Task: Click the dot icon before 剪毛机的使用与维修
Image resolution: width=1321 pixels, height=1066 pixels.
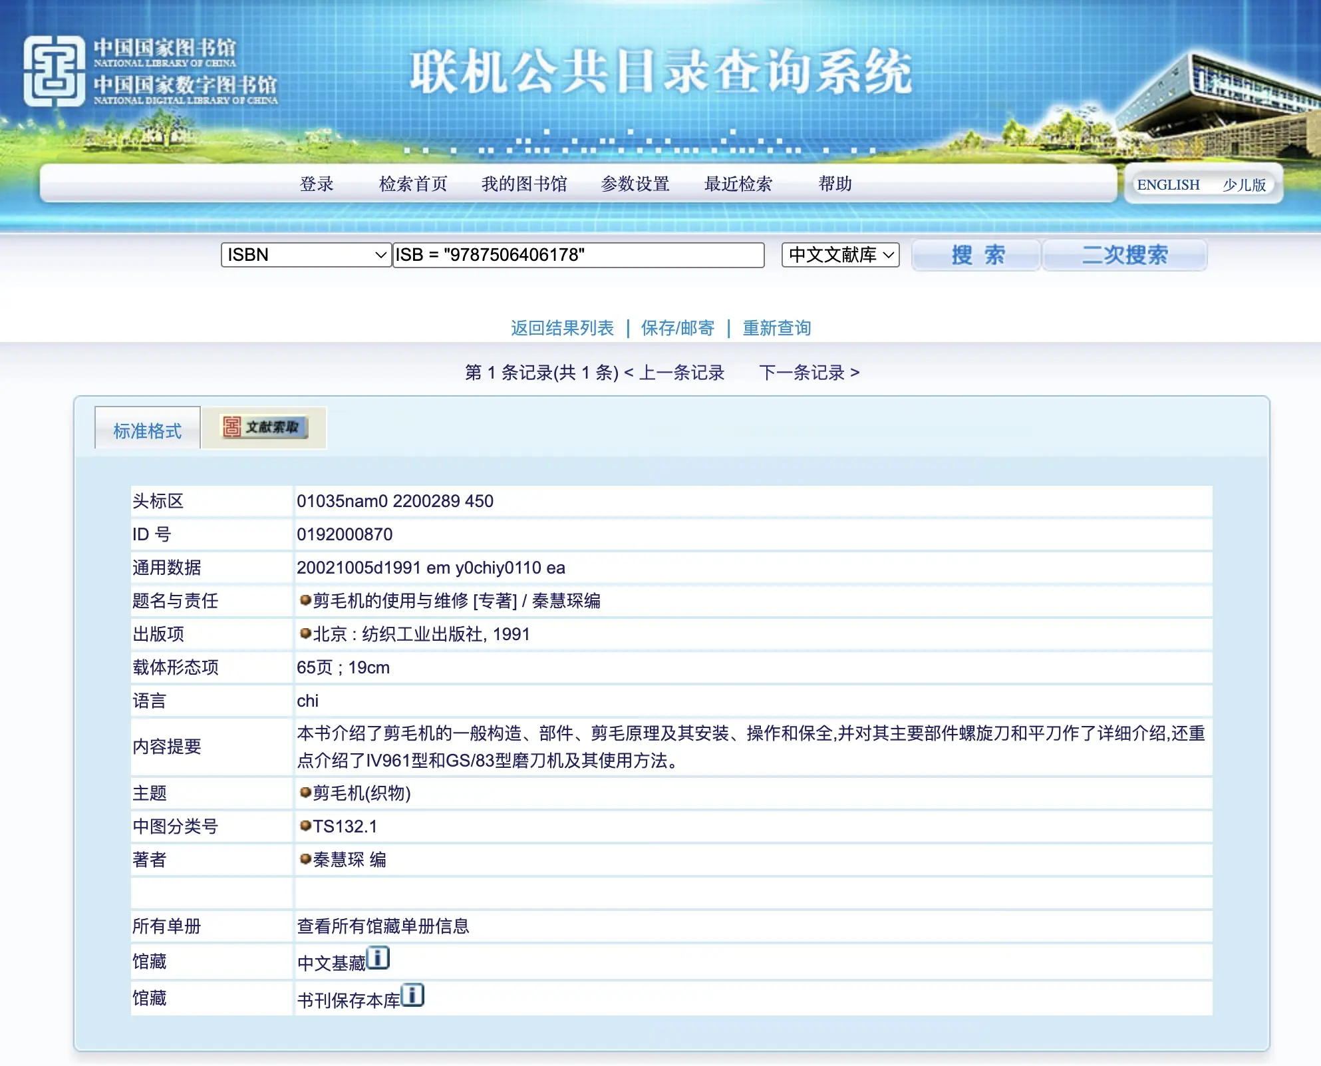Action: pos(304,601)
